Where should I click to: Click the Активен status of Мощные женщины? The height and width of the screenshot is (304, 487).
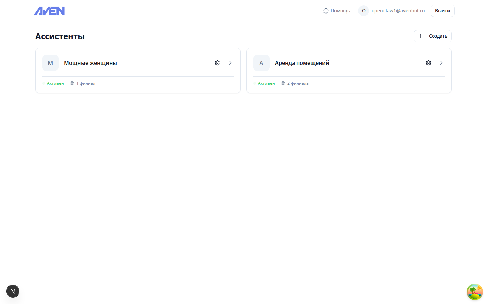(55, 83)
